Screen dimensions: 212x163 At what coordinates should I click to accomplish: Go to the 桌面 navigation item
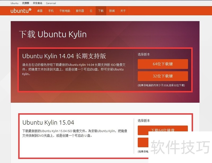tap(40, 11)
